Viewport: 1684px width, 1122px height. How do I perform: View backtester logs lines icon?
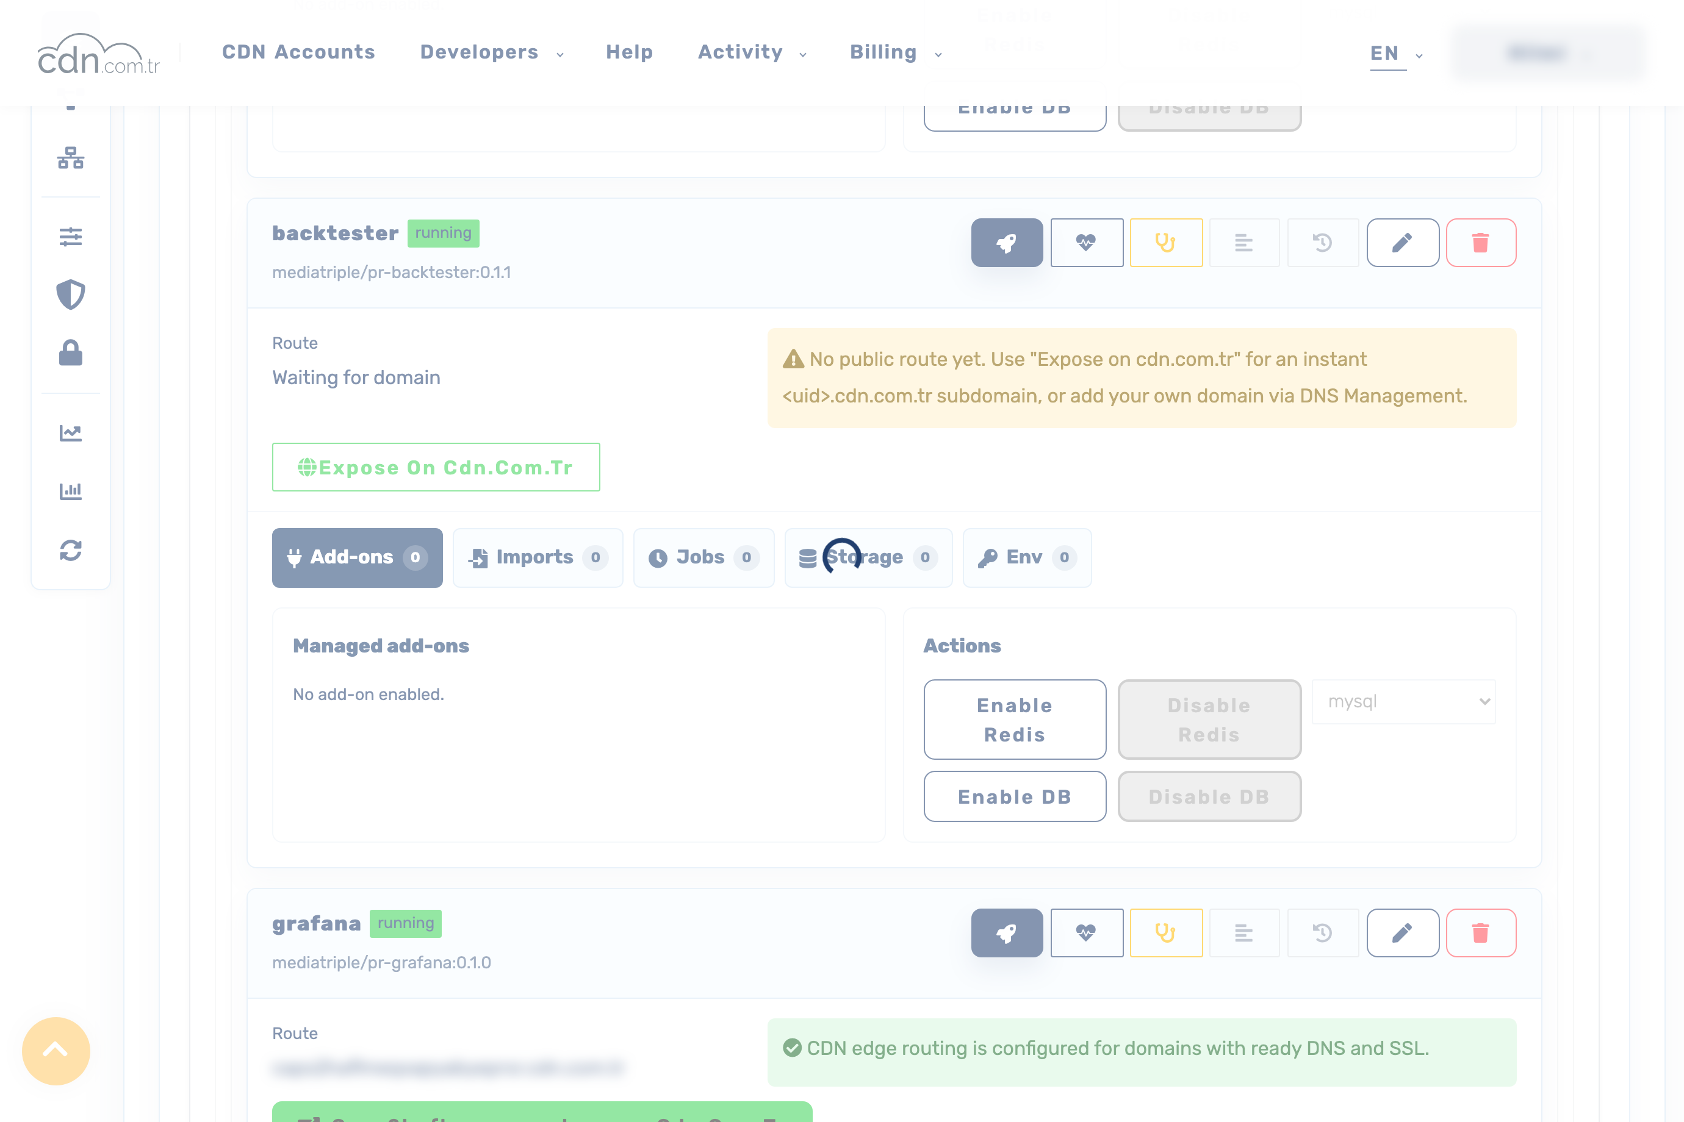[1243, 243]
